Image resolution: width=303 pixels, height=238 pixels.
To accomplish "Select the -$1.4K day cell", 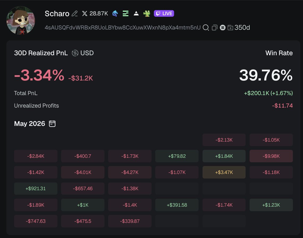I will coord(130,205).
